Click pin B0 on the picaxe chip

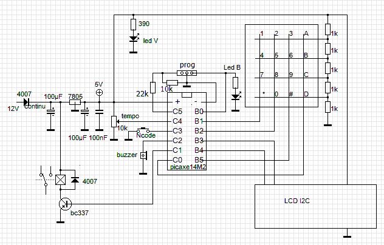pos(199,112)
